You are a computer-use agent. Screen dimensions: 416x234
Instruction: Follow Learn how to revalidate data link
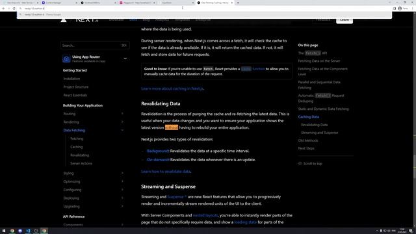tap(166, 172)
